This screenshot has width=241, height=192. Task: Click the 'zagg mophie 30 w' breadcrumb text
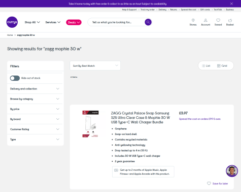(x=26, y=35)
